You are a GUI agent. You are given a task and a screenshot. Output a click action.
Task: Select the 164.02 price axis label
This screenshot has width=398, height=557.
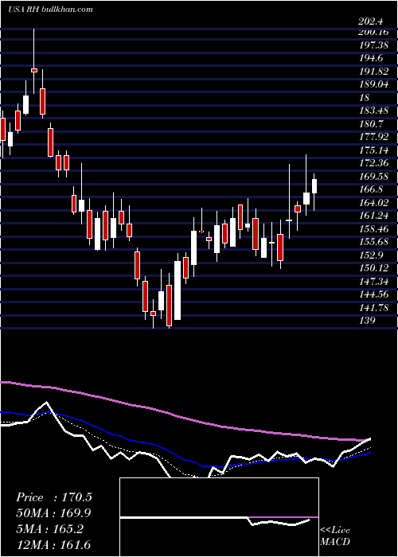coord(373,203)
